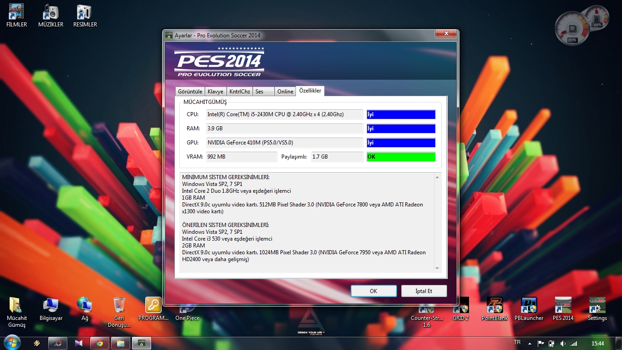Image resolution: width=622 pixels, height=350 pixels.
Task: Open the PROGRAM... key shortcut
Action: [153, 309]
